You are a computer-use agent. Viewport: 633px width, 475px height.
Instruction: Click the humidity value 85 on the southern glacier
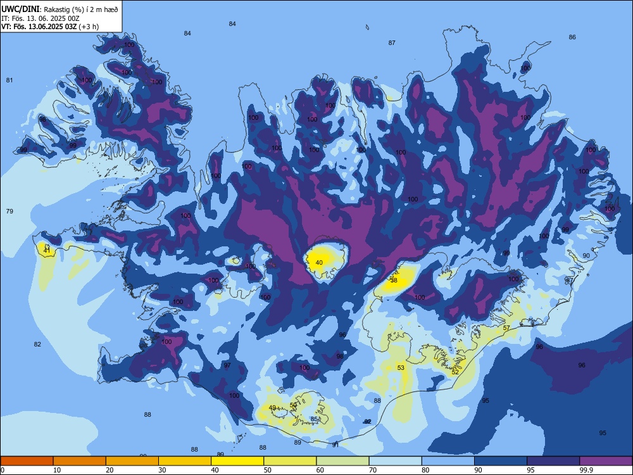[314, 419]
